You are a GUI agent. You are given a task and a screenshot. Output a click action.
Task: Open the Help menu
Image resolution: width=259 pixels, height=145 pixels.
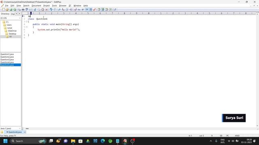point(85,6)
